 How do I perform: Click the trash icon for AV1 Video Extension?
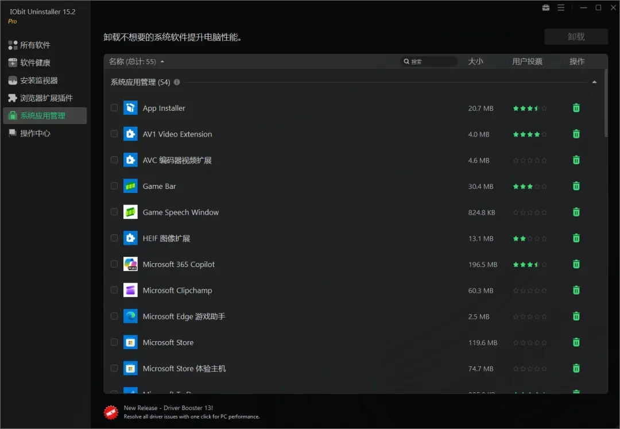(x=576, y=134)
